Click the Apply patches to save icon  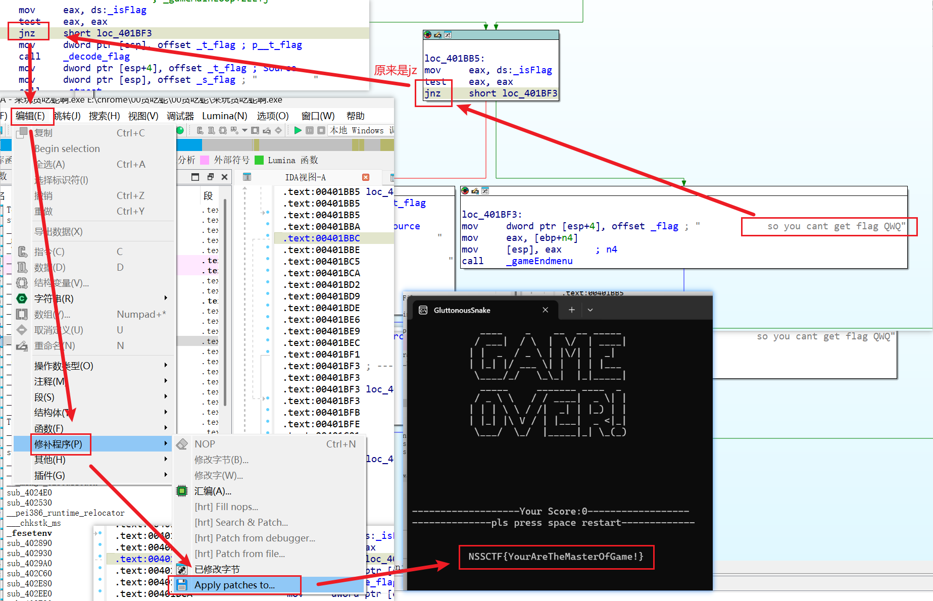(x=182, y=585)
